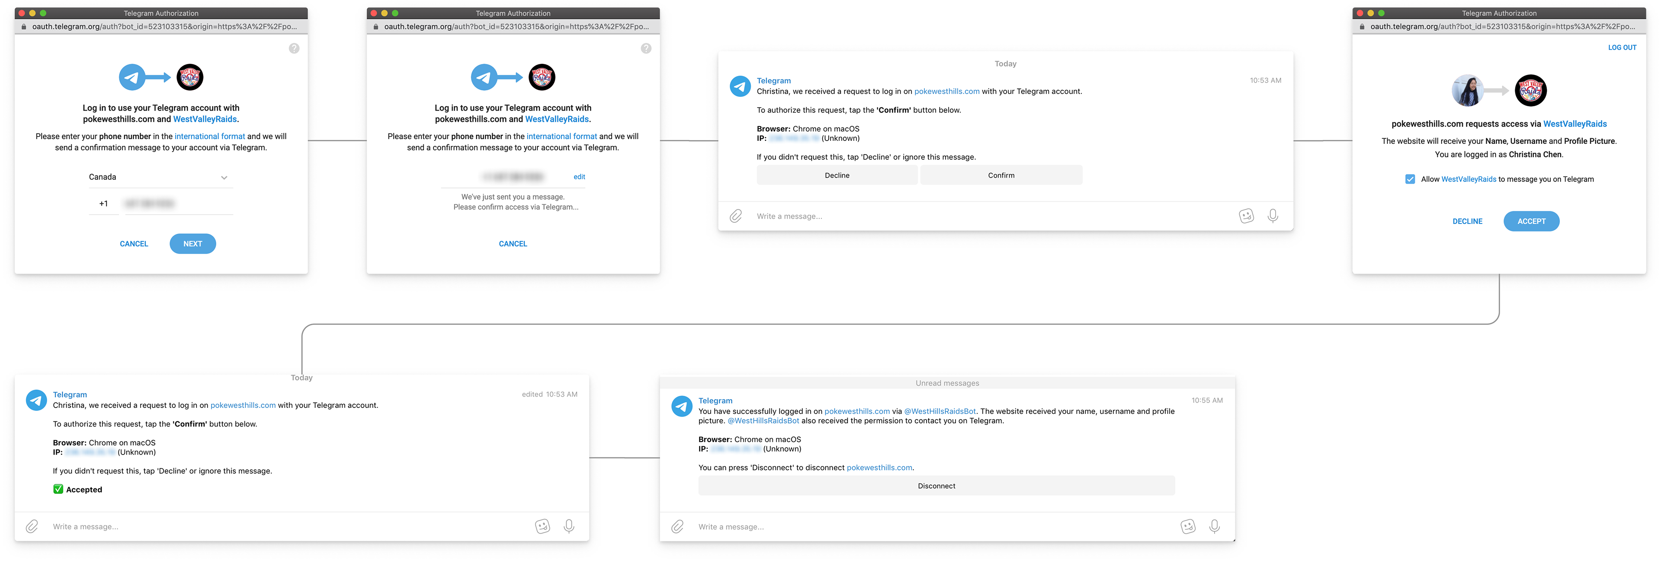Click help icon in first authorization window
The image size is (1661, 563).
point(294,48)
